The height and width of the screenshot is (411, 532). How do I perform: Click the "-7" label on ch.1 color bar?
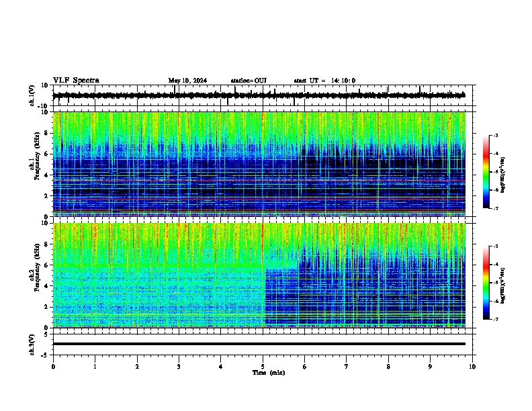[496, 208]
